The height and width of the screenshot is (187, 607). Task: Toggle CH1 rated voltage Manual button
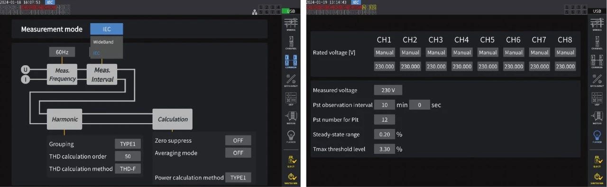(385, 52)
